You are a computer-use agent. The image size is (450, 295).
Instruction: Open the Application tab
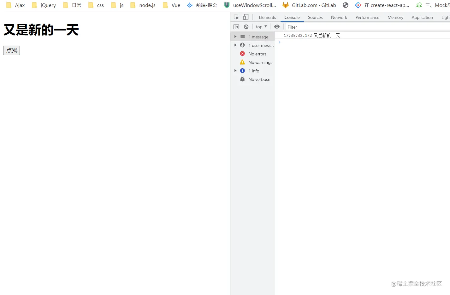point(422,17)
